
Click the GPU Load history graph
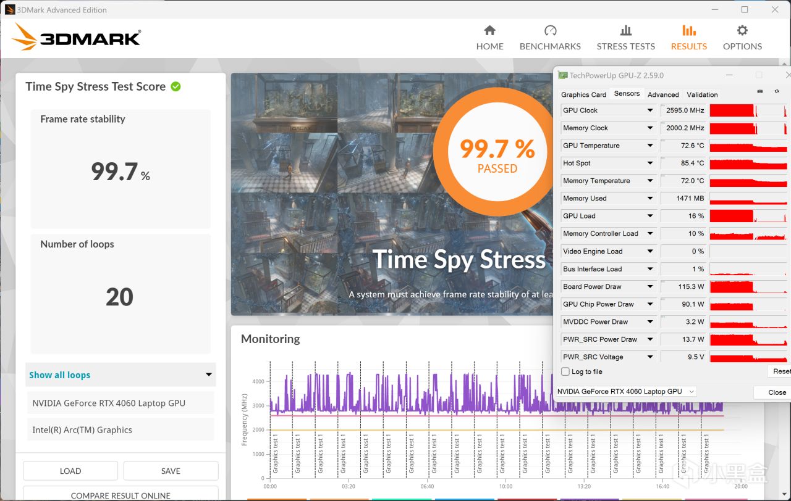749,216
